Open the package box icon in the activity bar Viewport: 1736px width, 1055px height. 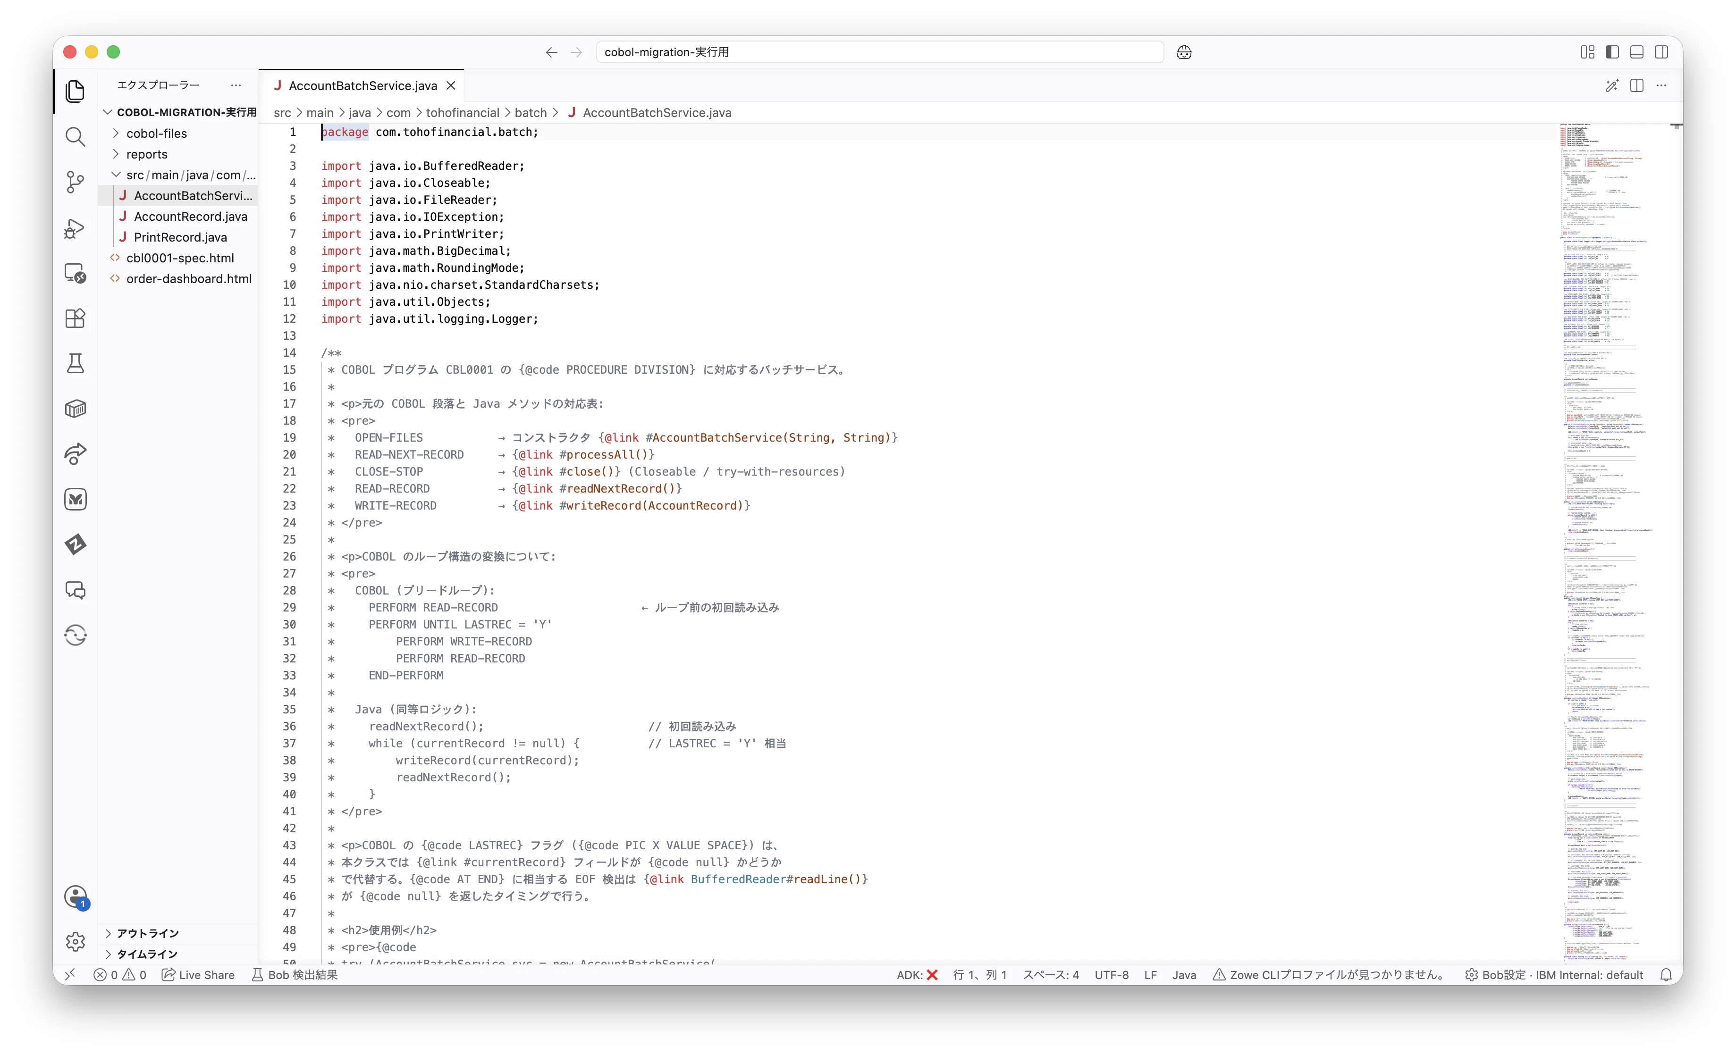76,409
